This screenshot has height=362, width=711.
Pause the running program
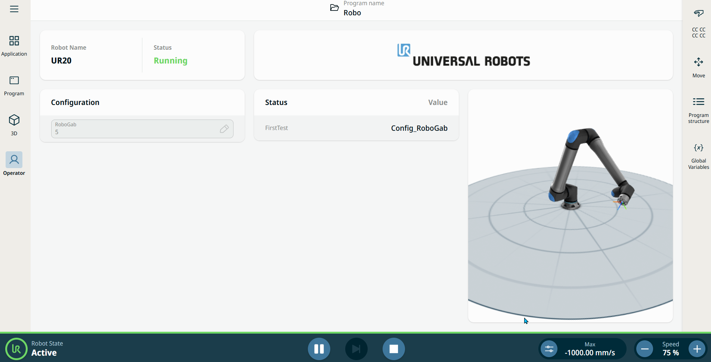click(319, 349)
